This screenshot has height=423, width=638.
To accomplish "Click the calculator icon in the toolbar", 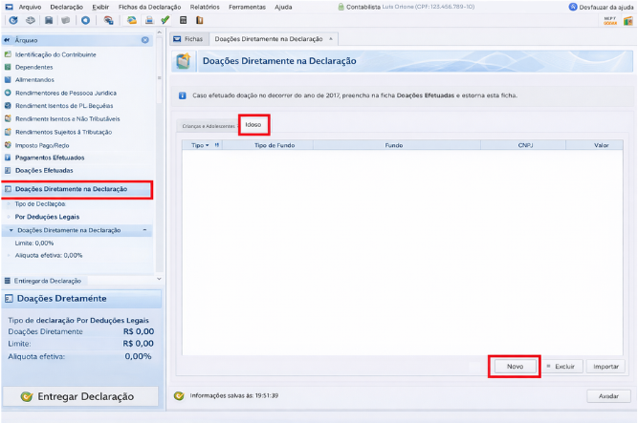I will (x=182, y=19).
